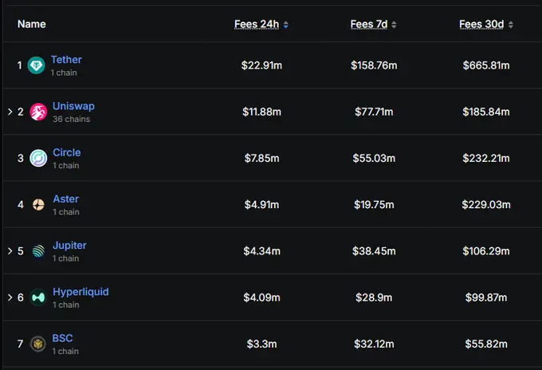The height and width of the screenshot is (370, 542).
Task: Click the Jupiter logo icon
Action: (x=37, y=251)
